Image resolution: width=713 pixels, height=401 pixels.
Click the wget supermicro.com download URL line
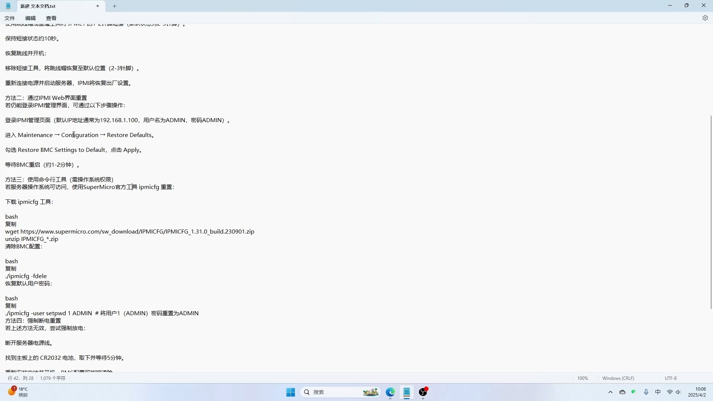(130, 232)
